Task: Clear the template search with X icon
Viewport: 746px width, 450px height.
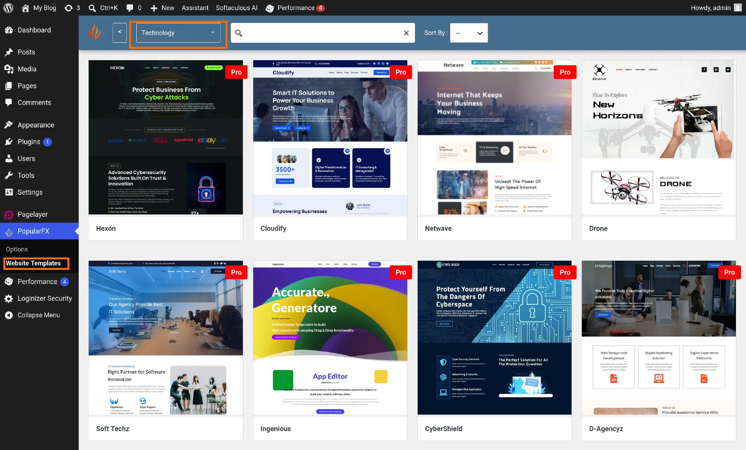Action: [406, 33]
